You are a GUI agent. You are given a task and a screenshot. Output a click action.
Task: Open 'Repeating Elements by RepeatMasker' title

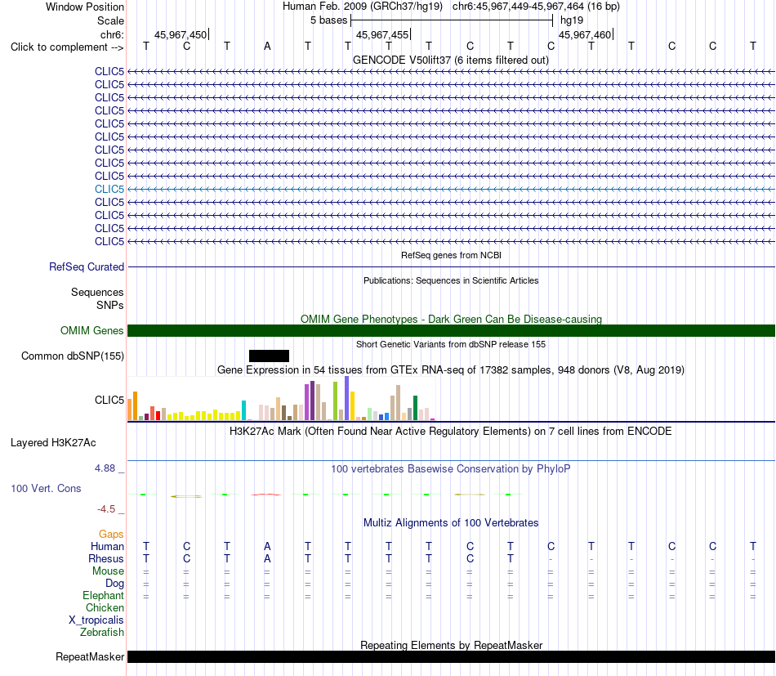pyautogui.click(x=451, y=645)
